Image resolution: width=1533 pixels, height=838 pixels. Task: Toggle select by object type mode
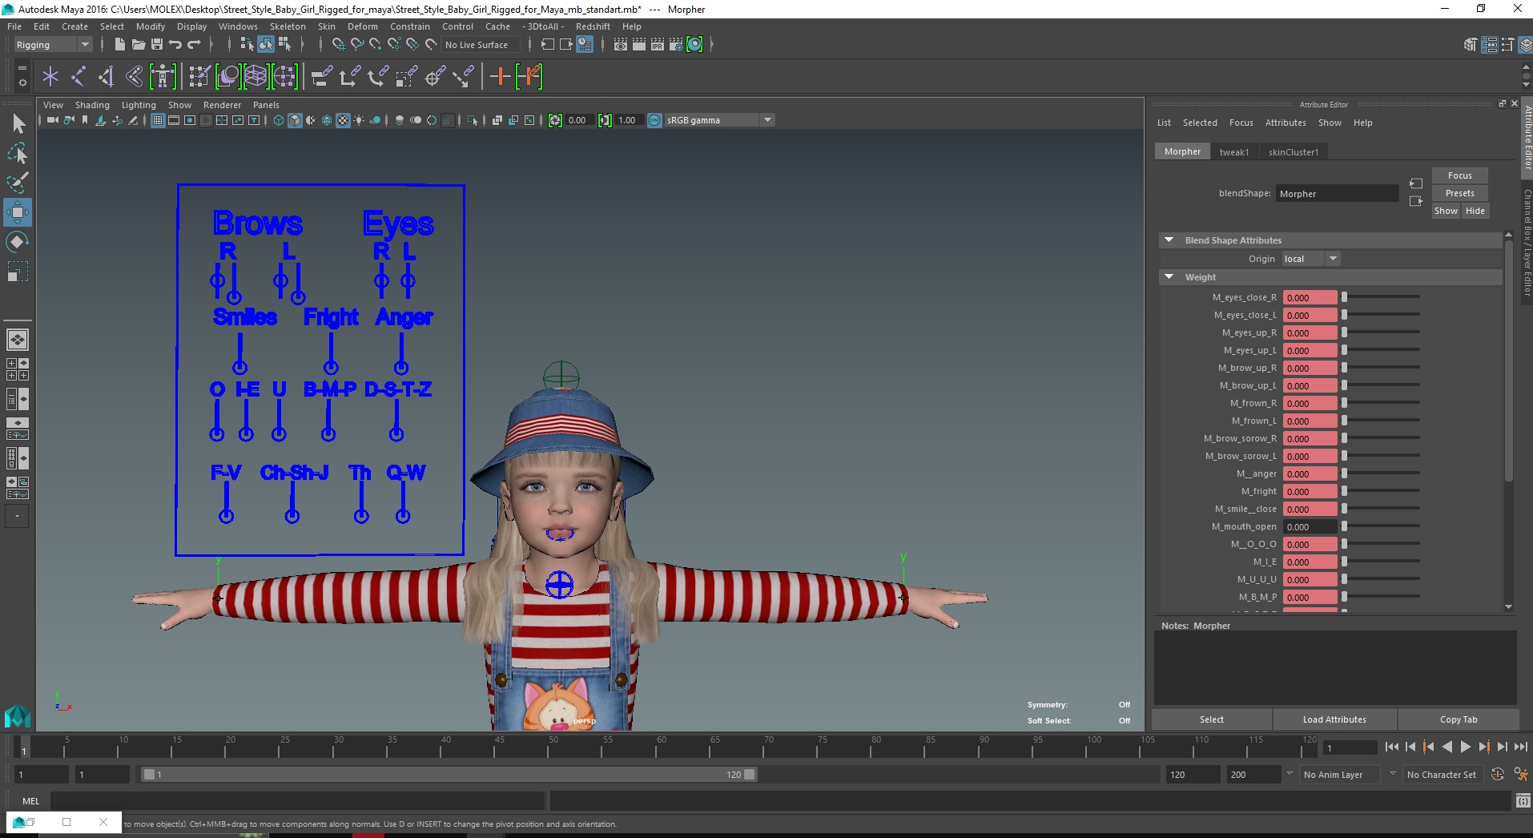click(x=266, y=44)
